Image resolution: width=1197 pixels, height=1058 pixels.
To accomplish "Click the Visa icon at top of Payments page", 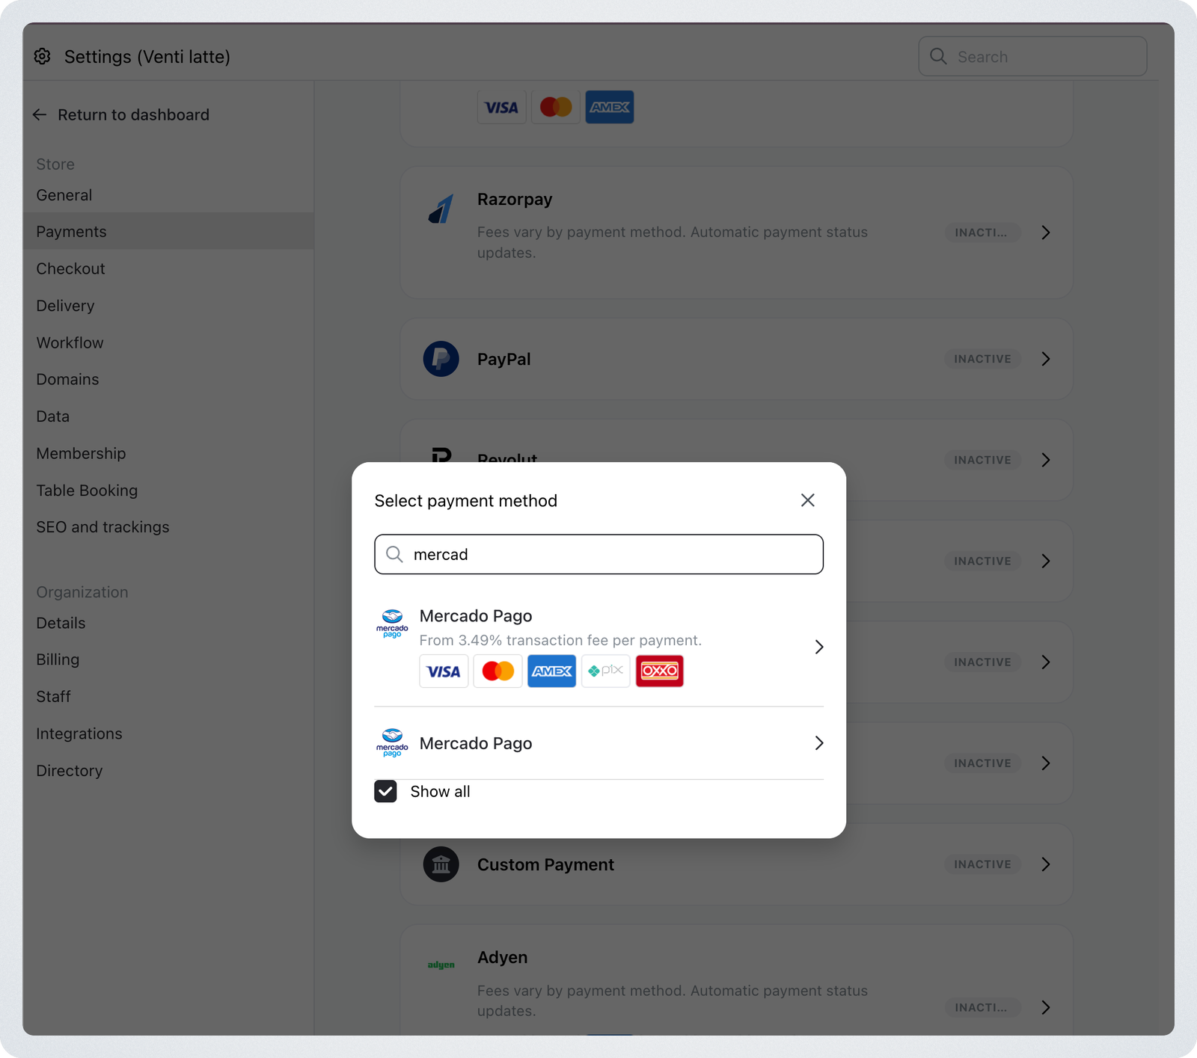I will 502,107.
